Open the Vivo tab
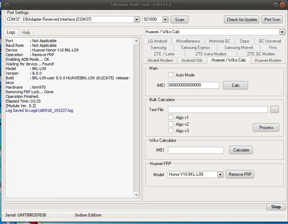 [x=273, y=48]
